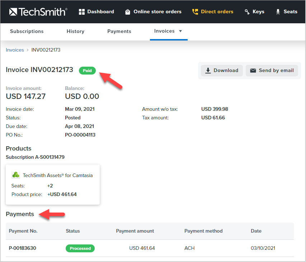The height and width of the screenshot is (262, 306).
Task: Click the Invoices breadcrumb link
Action: click(15, 50)
